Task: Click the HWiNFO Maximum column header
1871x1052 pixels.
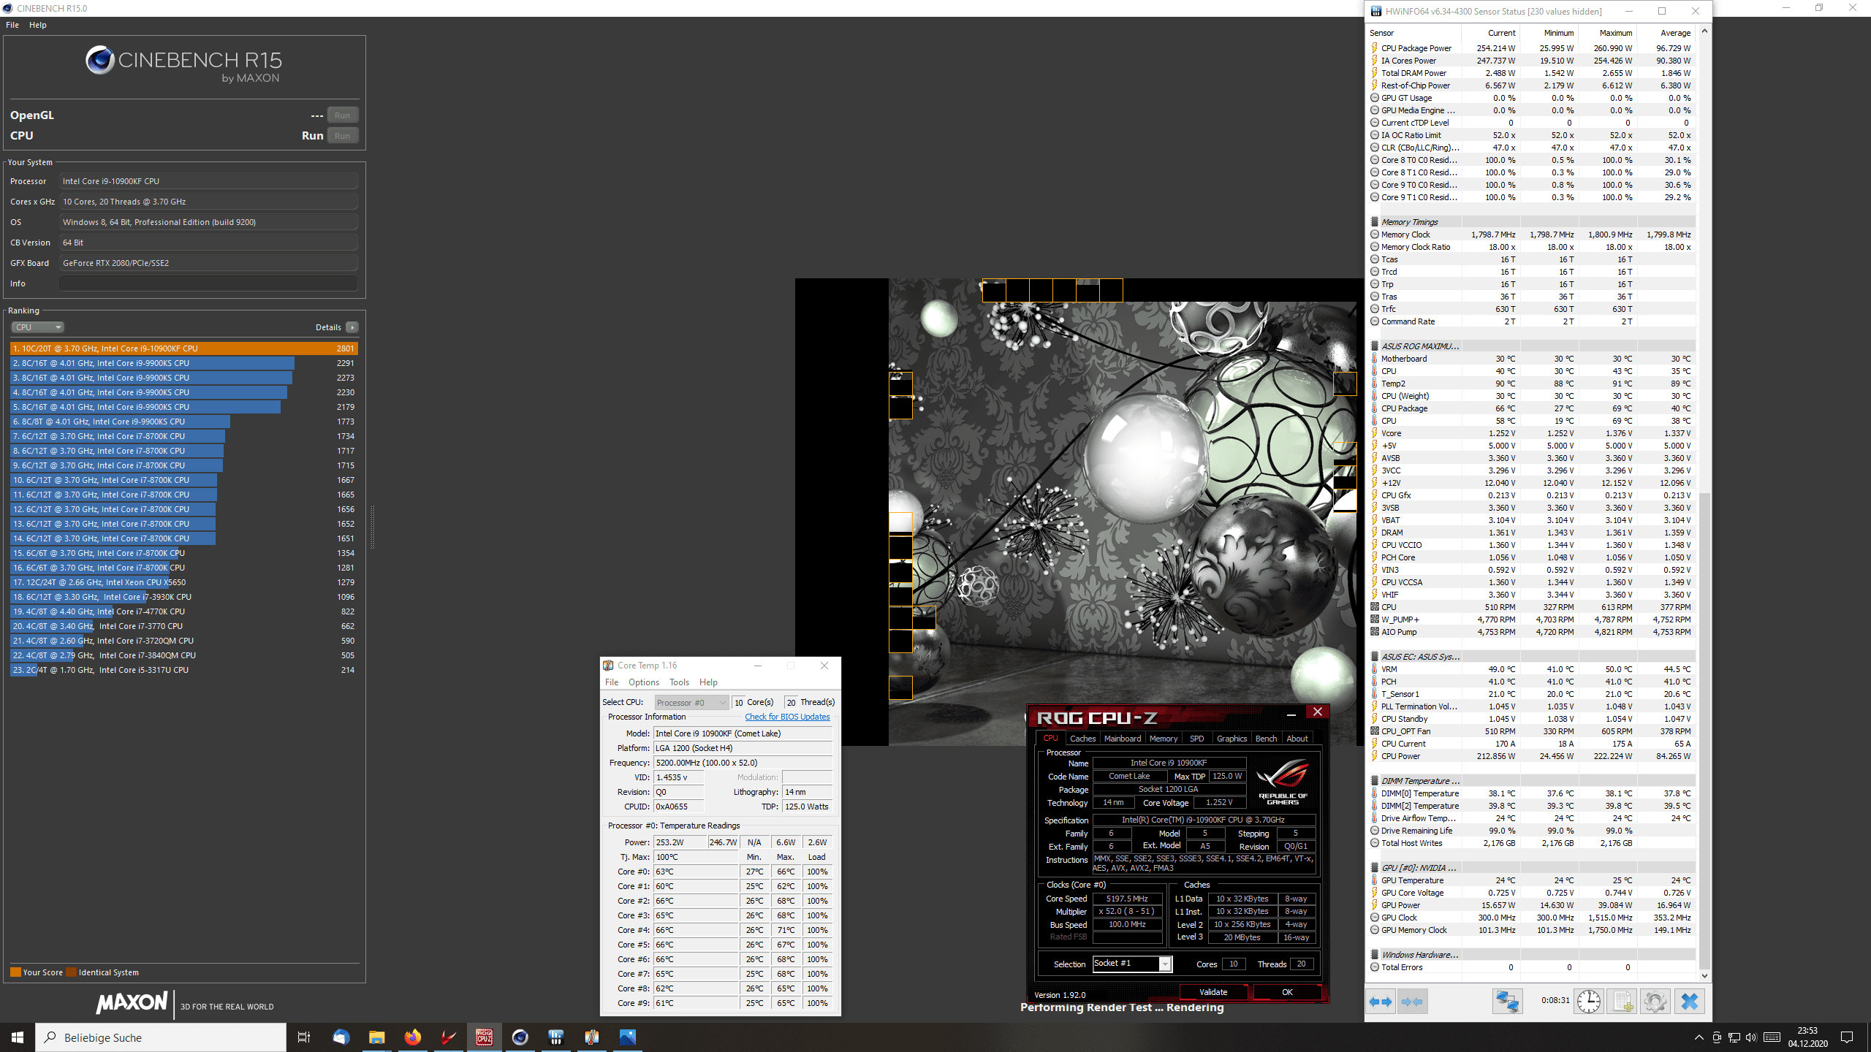Action: (x=1607, y=33)
